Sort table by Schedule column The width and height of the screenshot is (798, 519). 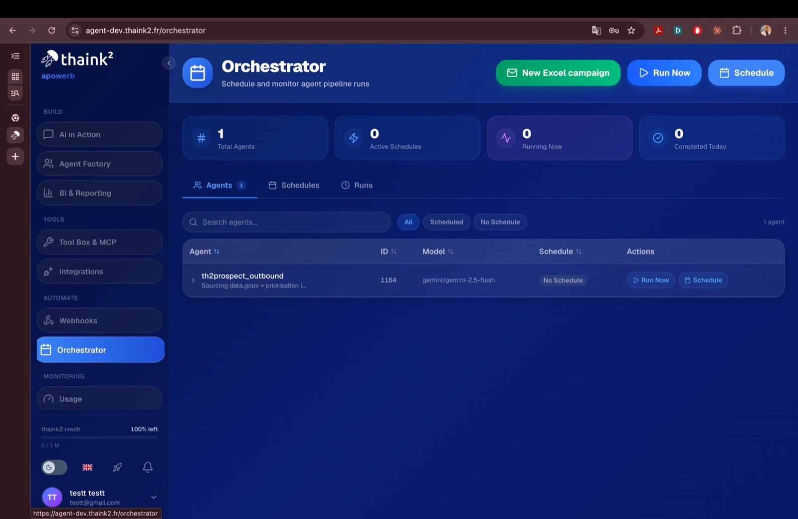click(560, 252)
